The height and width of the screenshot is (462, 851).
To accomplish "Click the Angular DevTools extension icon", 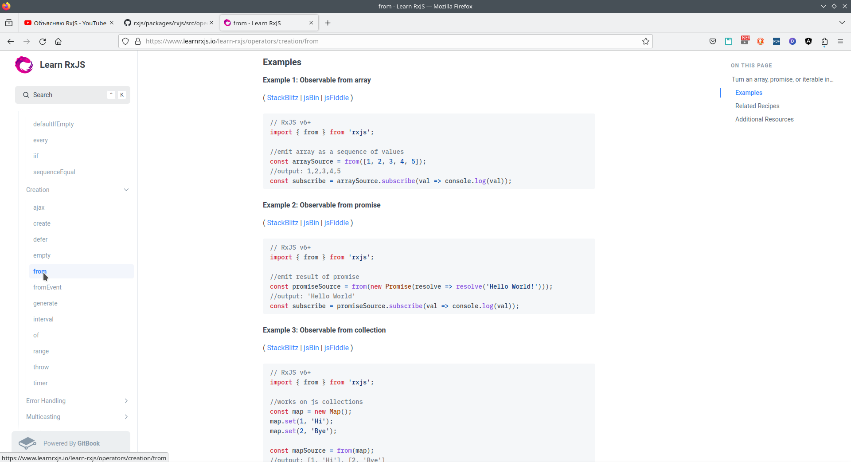I will point(808,41).
